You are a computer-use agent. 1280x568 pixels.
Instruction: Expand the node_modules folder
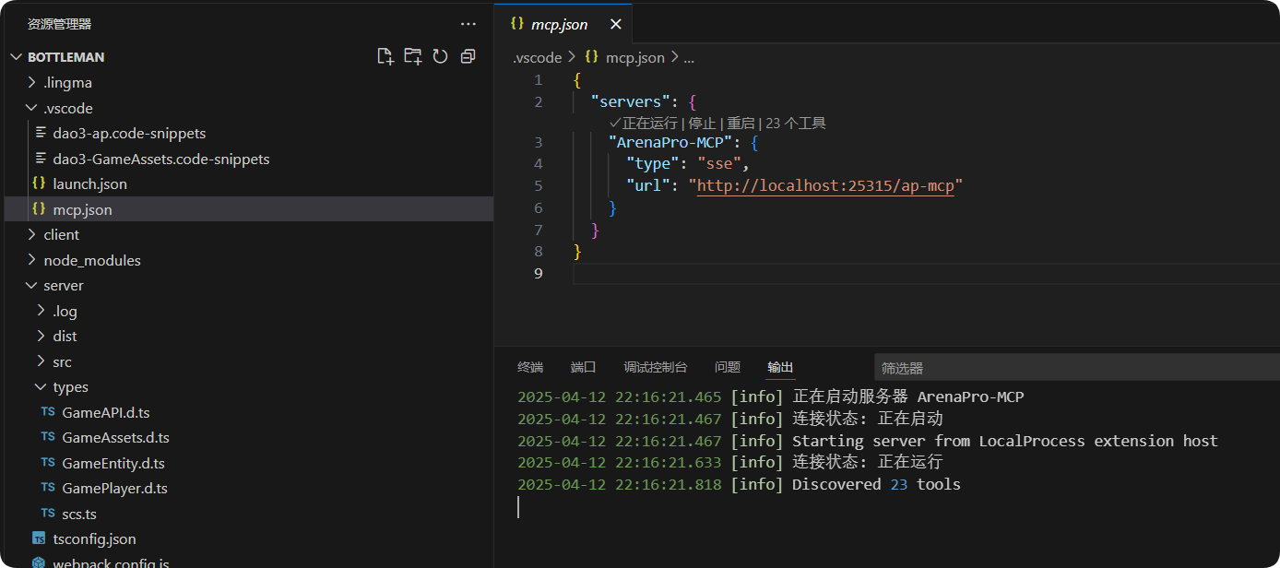[91, 260]
